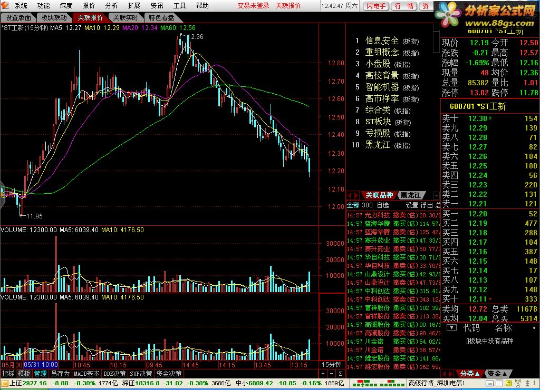540x390 pixels.
Task: Click 设置 in the related list header
Action: [412, 205]
